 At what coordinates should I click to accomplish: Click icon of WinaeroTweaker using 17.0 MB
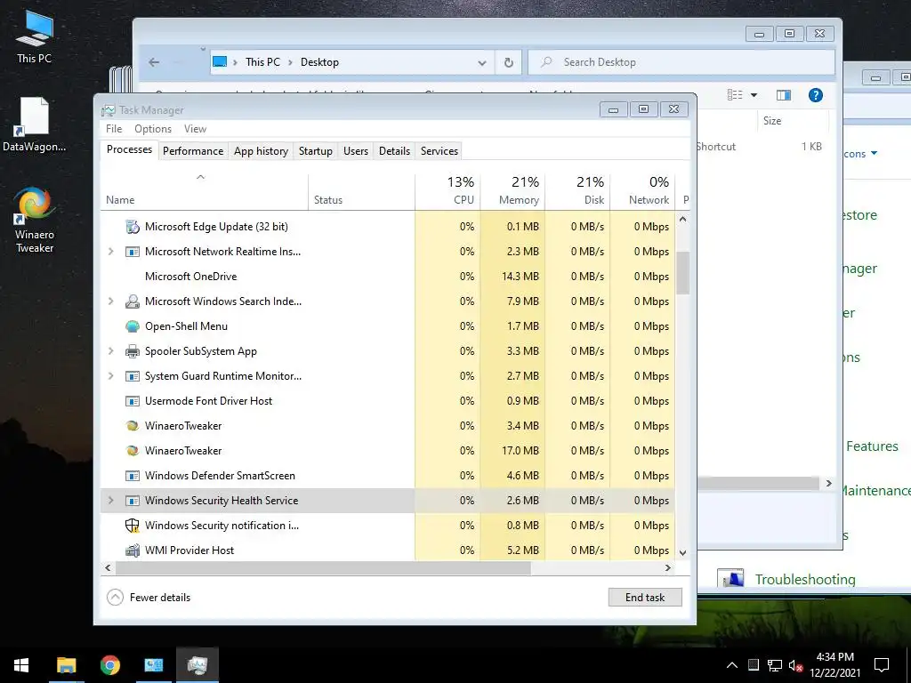point(133,451)
